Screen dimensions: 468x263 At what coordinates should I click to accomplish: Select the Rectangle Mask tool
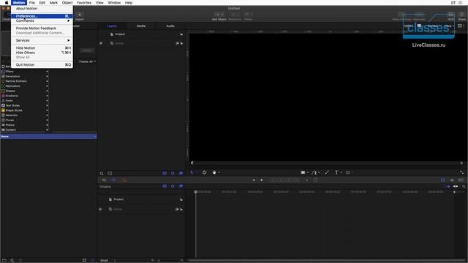(348, 172)
